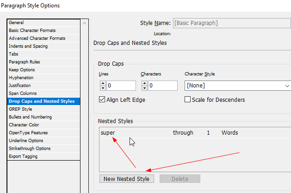Click the New Nested Style button

[126, 179]
